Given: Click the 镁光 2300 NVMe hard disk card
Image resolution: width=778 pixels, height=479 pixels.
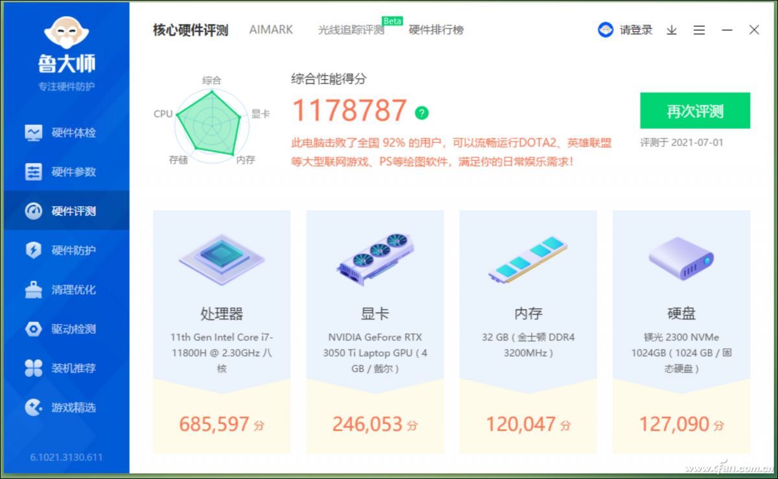Looking at the screenshot, I should [x=682, y=337].
